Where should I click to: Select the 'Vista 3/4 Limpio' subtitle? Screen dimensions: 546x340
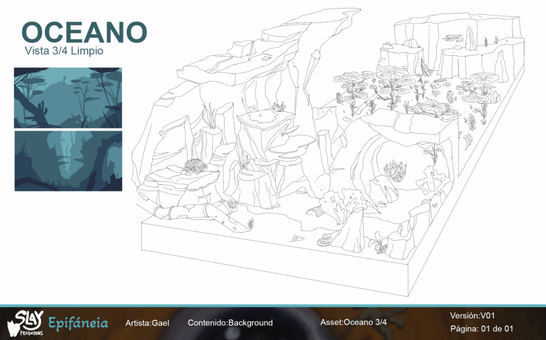[x=64, y=51]
